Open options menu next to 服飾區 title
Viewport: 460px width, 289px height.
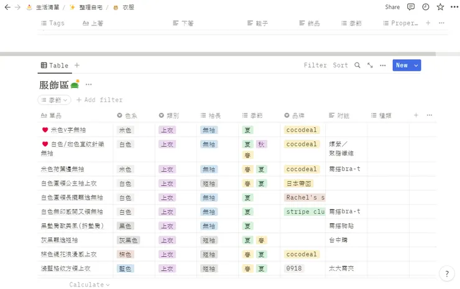click(89, 84)
